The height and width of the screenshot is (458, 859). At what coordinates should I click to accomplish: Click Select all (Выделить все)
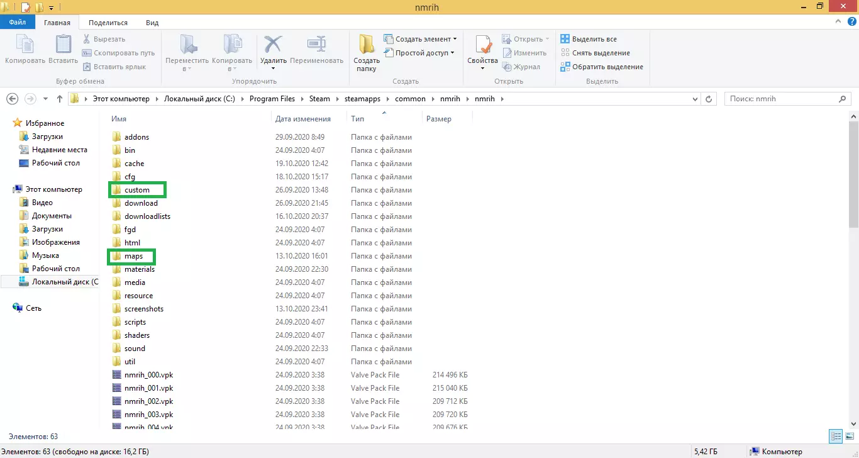593,39
